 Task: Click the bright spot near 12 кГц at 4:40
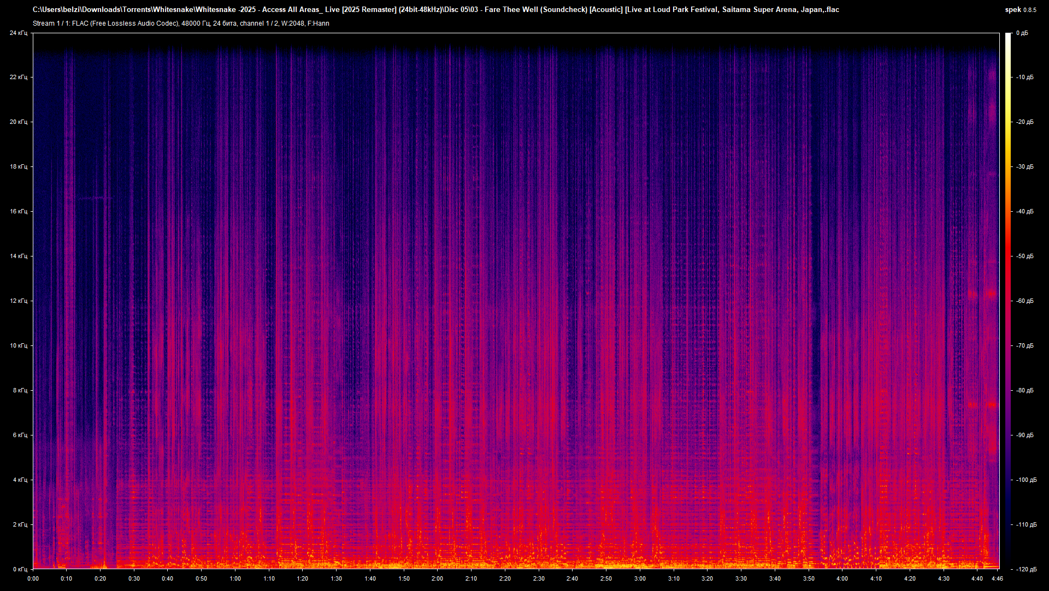point(973,294)
